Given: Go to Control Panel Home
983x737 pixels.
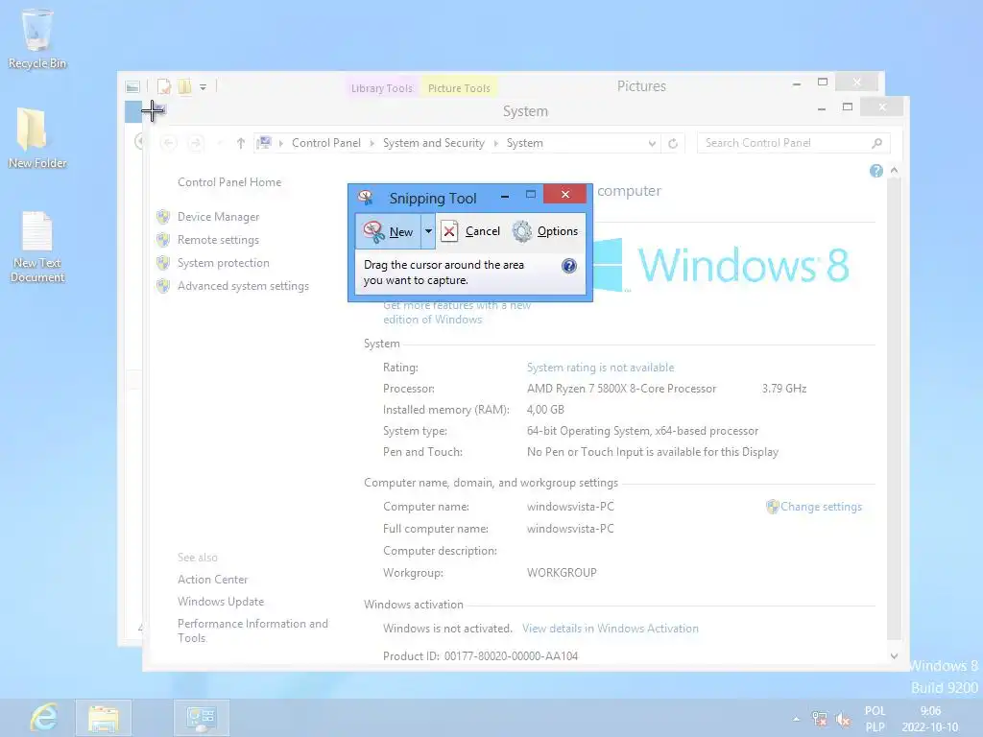Looking at the screenshot, I should coord(229,182).
